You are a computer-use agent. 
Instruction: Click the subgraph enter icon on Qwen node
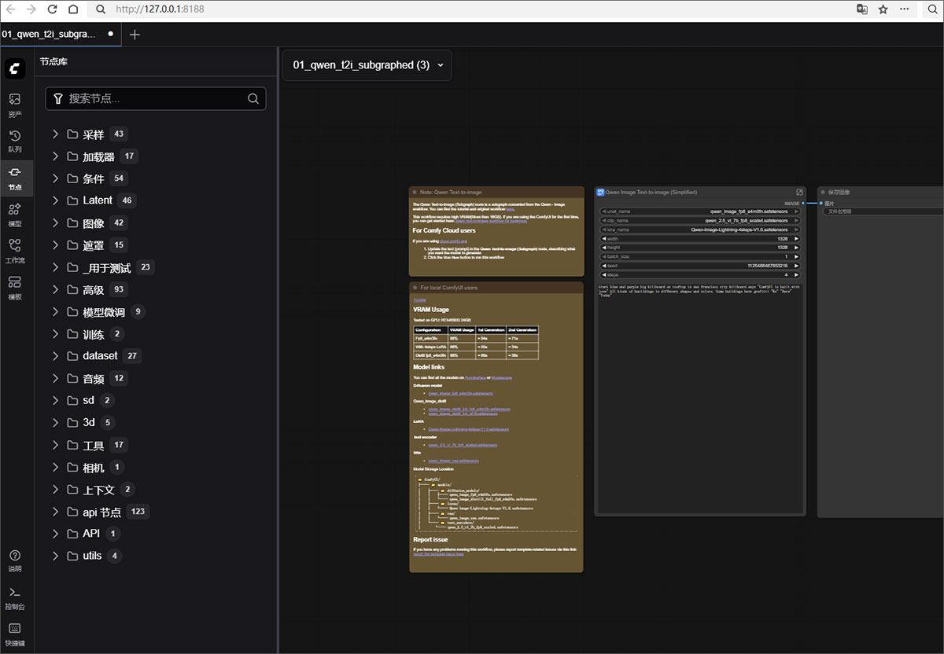[799, 192]
